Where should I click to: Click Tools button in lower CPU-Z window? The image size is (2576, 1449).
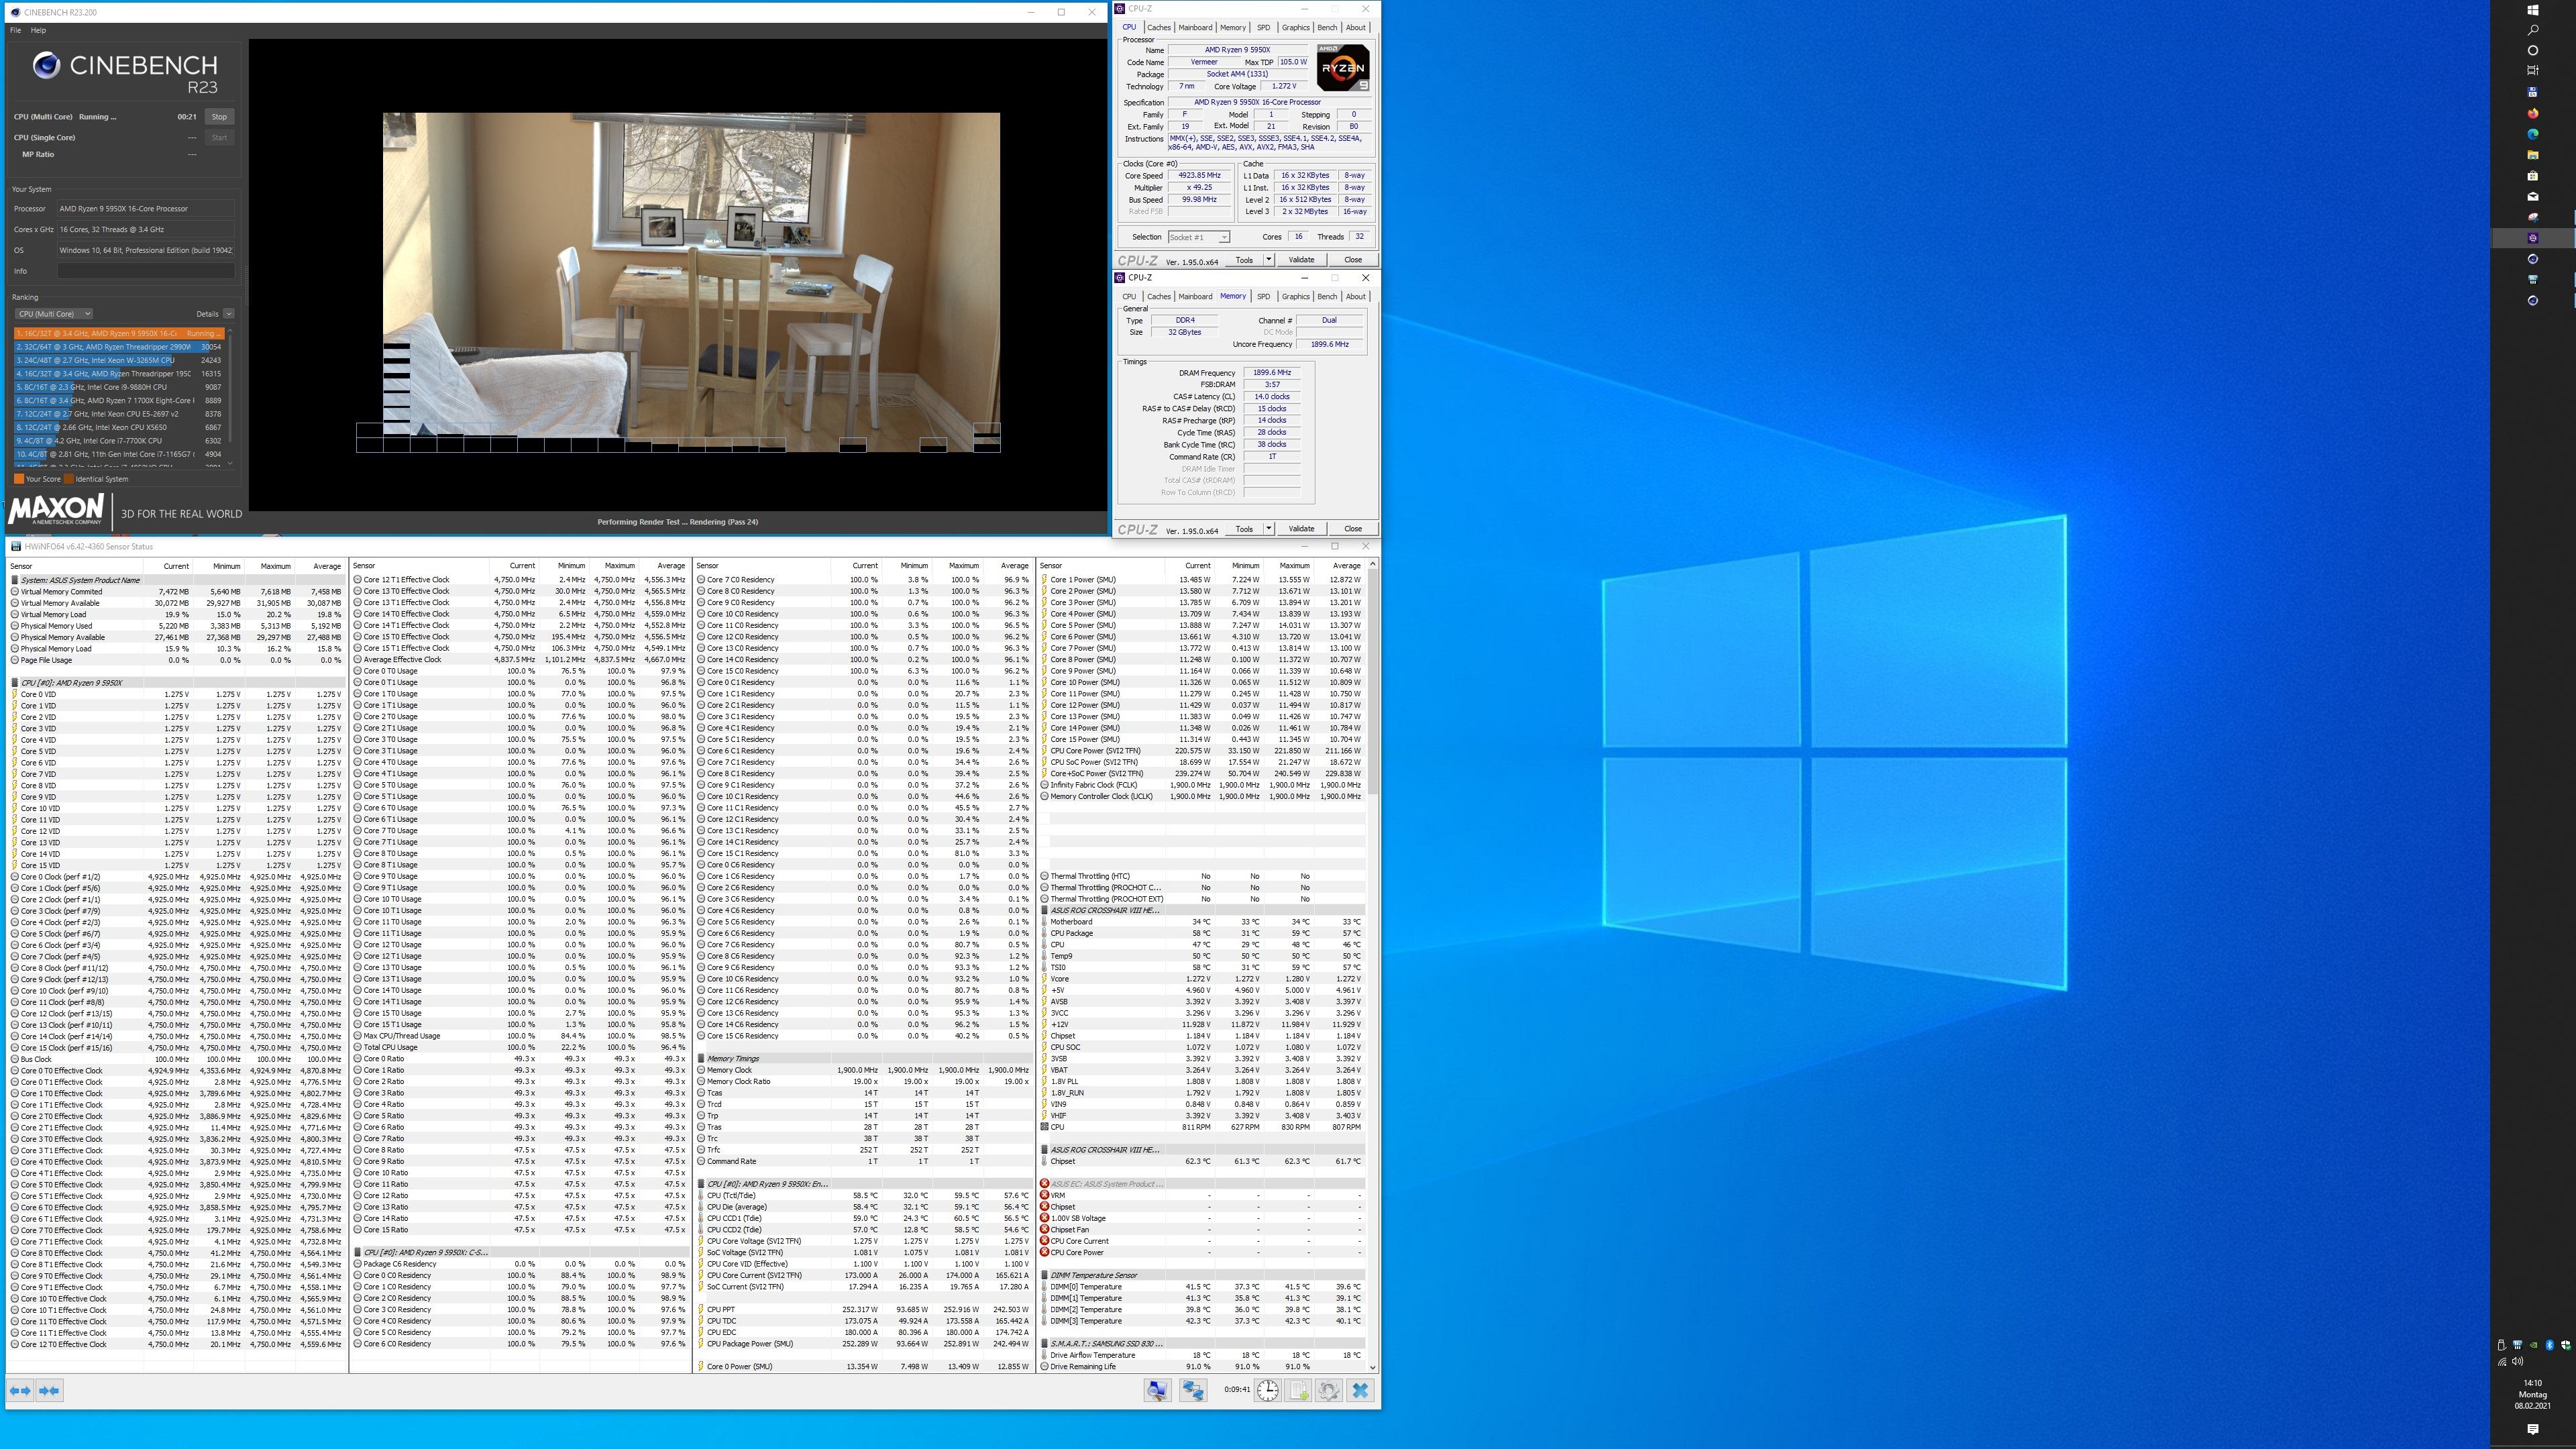1244,529
